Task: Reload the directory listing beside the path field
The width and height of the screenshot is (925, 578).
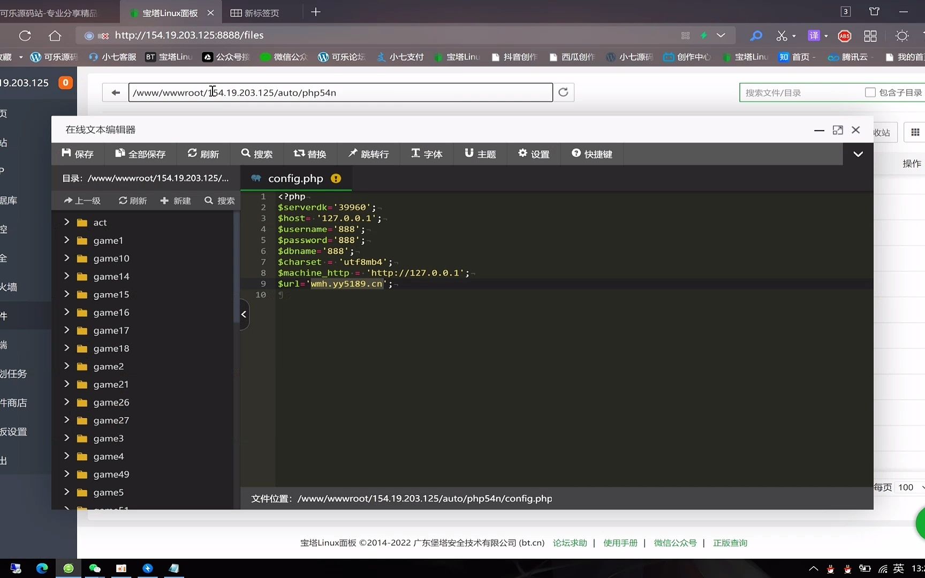Action: point(563,93)
